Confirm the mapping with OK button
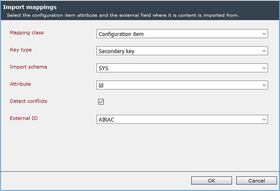 (x=211, y=181)
